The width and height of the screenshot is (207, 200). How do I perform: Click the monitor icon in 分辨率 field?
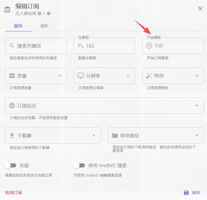pyautogui.click(x=81, y=76)
